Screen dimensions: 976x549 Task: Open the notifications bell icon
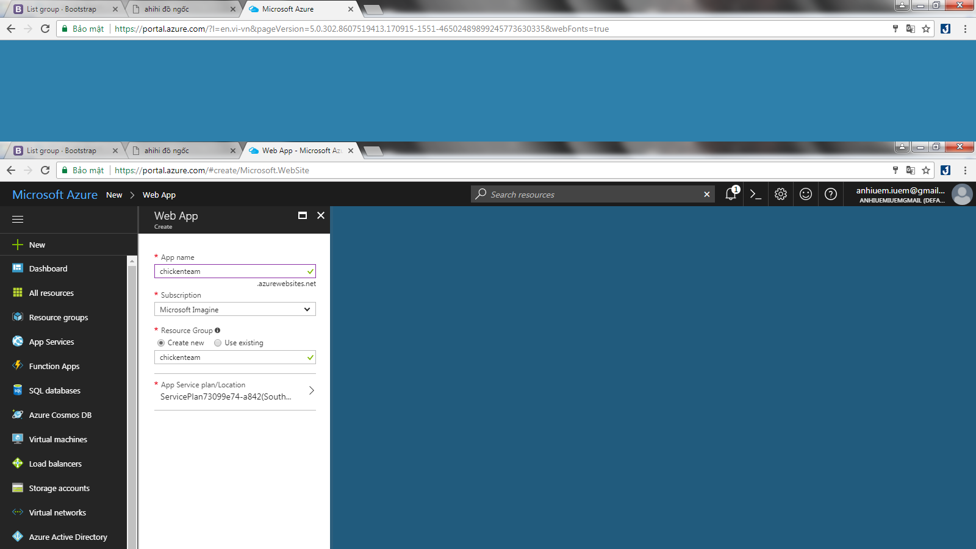tap(731, 194)
